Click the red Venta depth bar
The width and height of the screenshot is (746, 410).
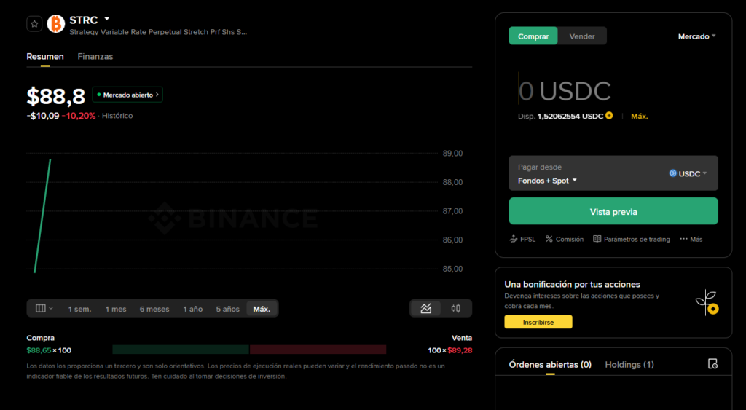318,350
